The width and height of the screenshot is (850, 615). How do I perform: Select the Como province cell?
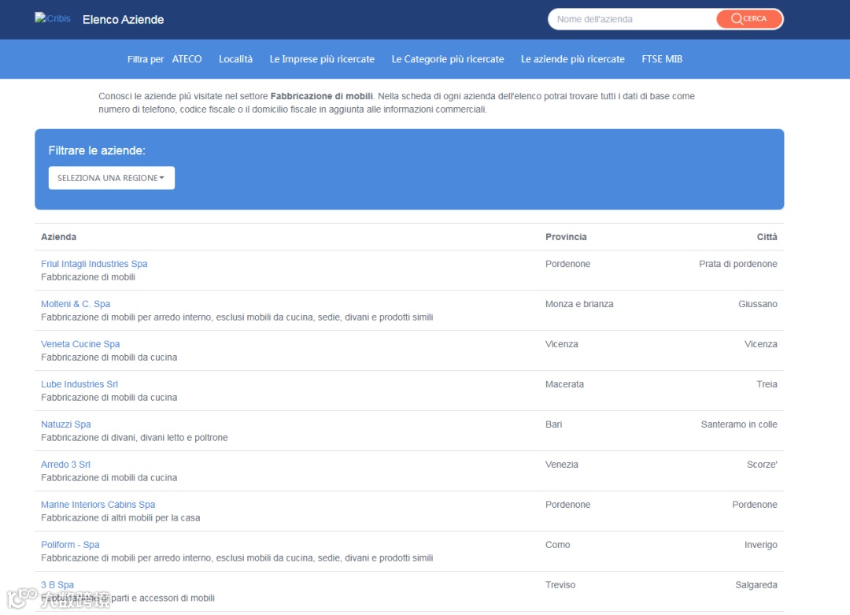[x=558, y=544]
